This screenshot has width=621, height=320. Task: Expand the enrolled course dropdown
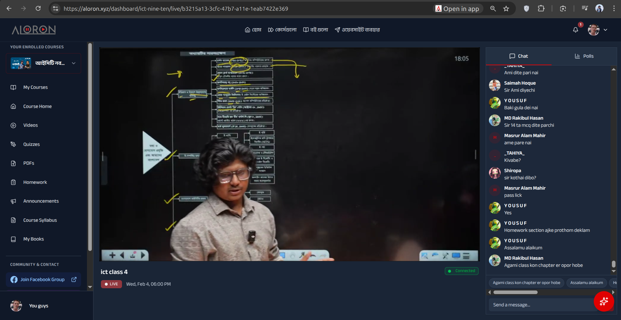(x=43, y=63)
